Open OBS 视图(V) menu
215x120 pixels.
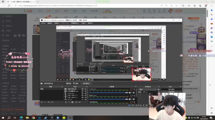click(x=57, y=23)
